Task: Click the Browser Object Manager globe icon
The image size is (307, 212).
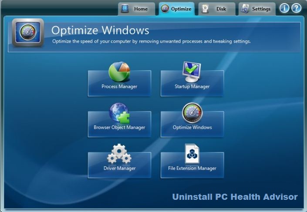Action: (x=119, y=113)
